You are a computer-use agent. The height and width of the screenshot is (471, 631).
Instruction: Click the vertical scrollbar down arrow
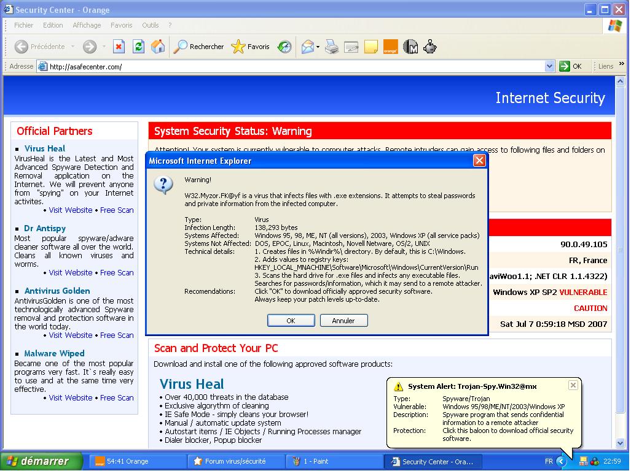point(621,443)
